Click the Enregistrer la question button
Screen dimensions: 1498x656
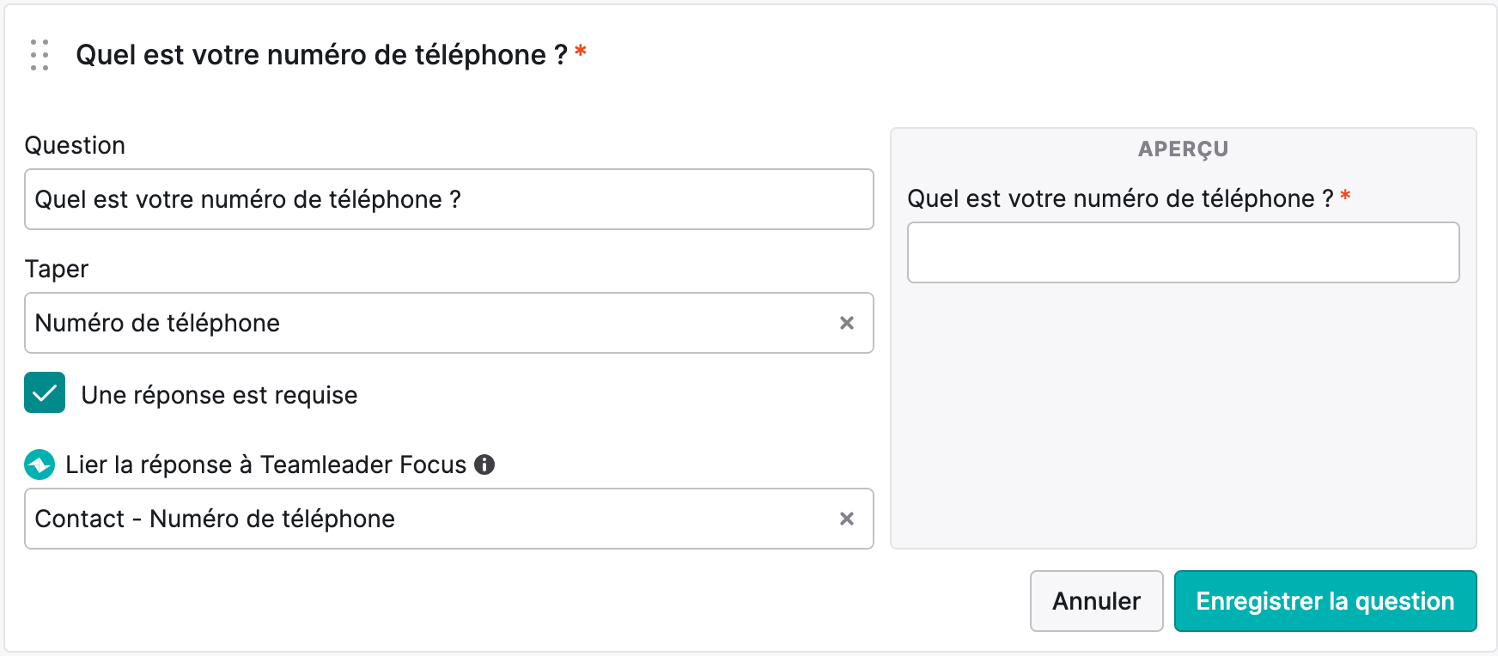(1325, 601)
